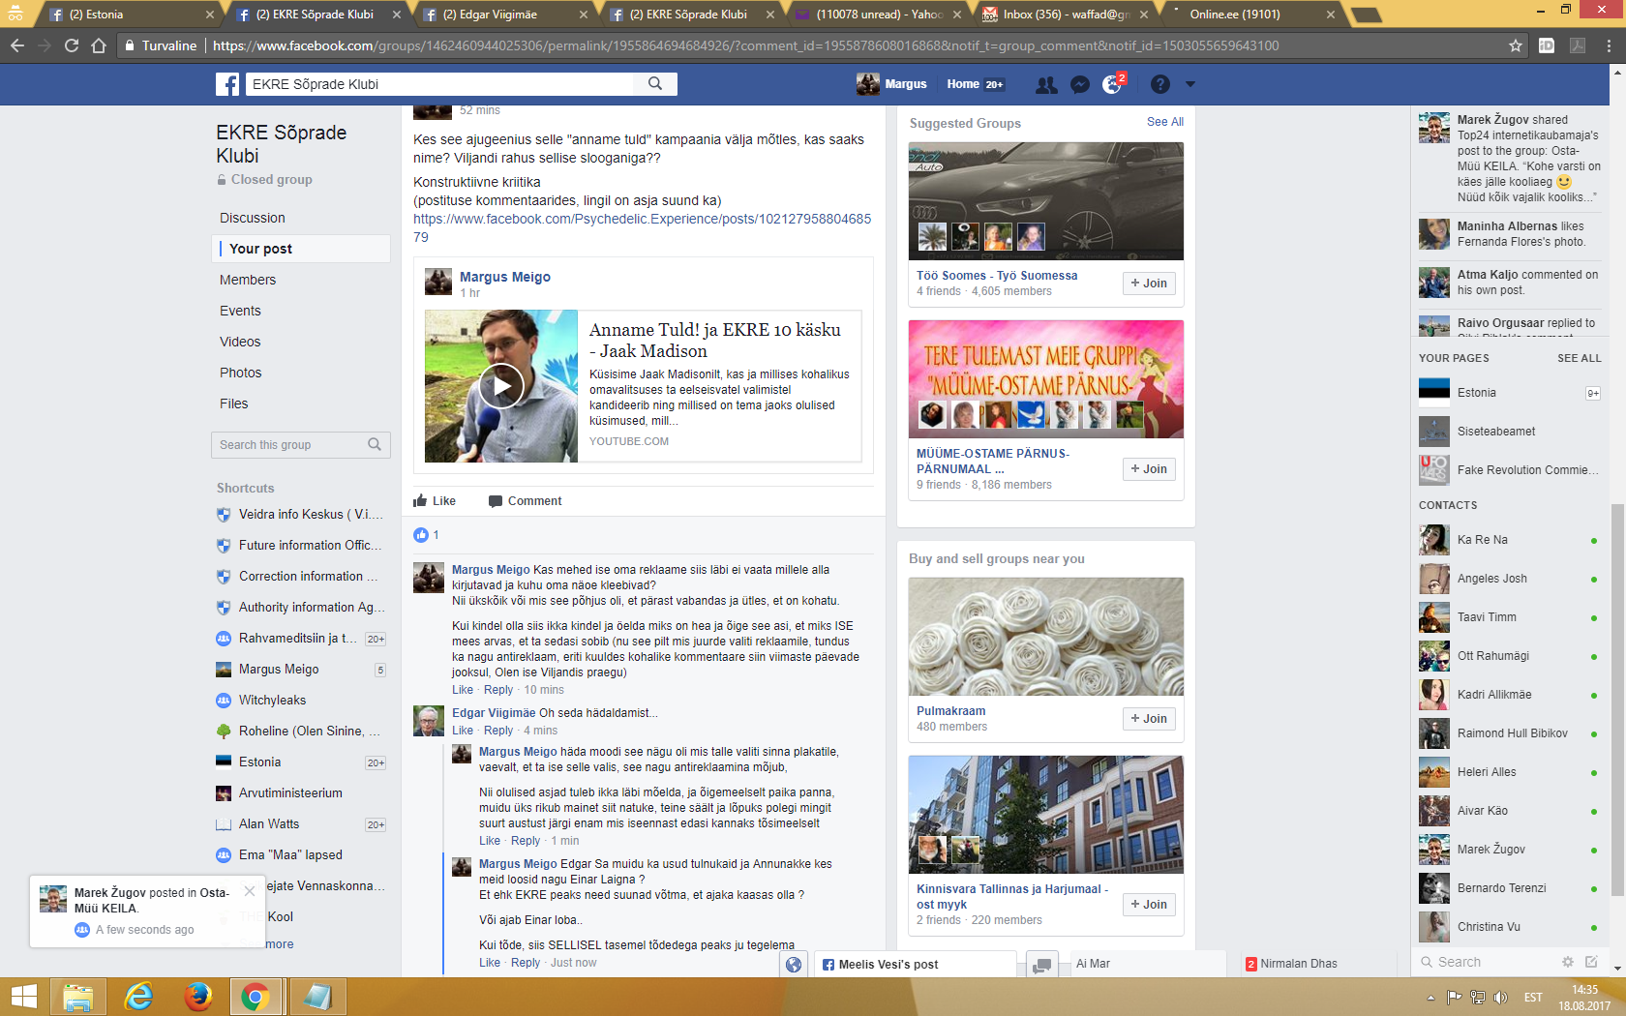Image resolution: width=1626 pixels, height=1016 pixels.
Task: Click the Search this group field
Action: coord(290,445)
